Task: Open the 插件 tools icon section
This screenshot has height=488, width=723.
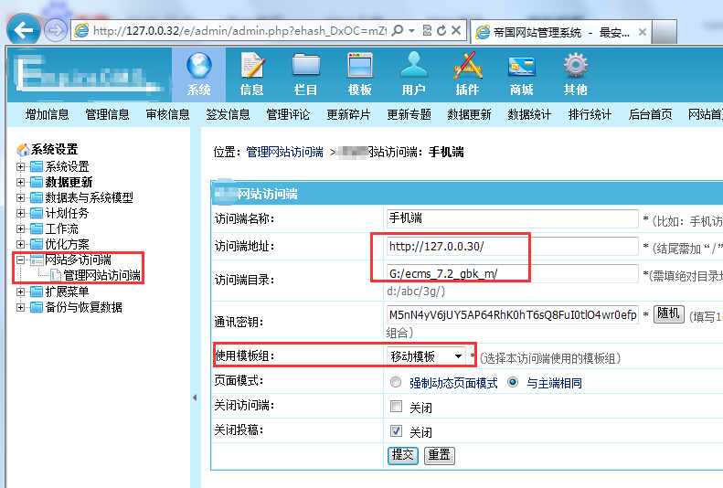Action: [x=468, y=74]
